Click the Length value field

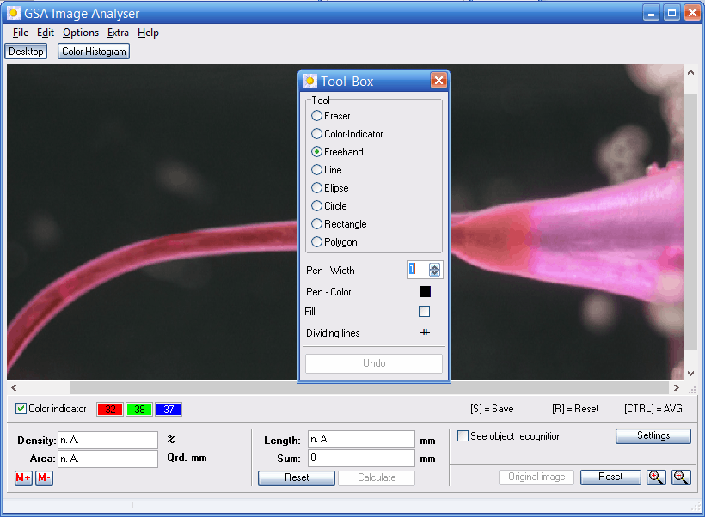pyautogui.click(x=361, y=440)
